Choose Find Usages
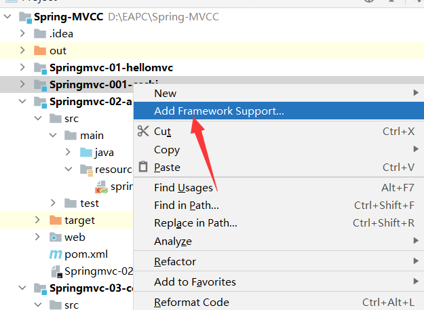The height and width of the screenshot is (310, 424). point(279,188)
